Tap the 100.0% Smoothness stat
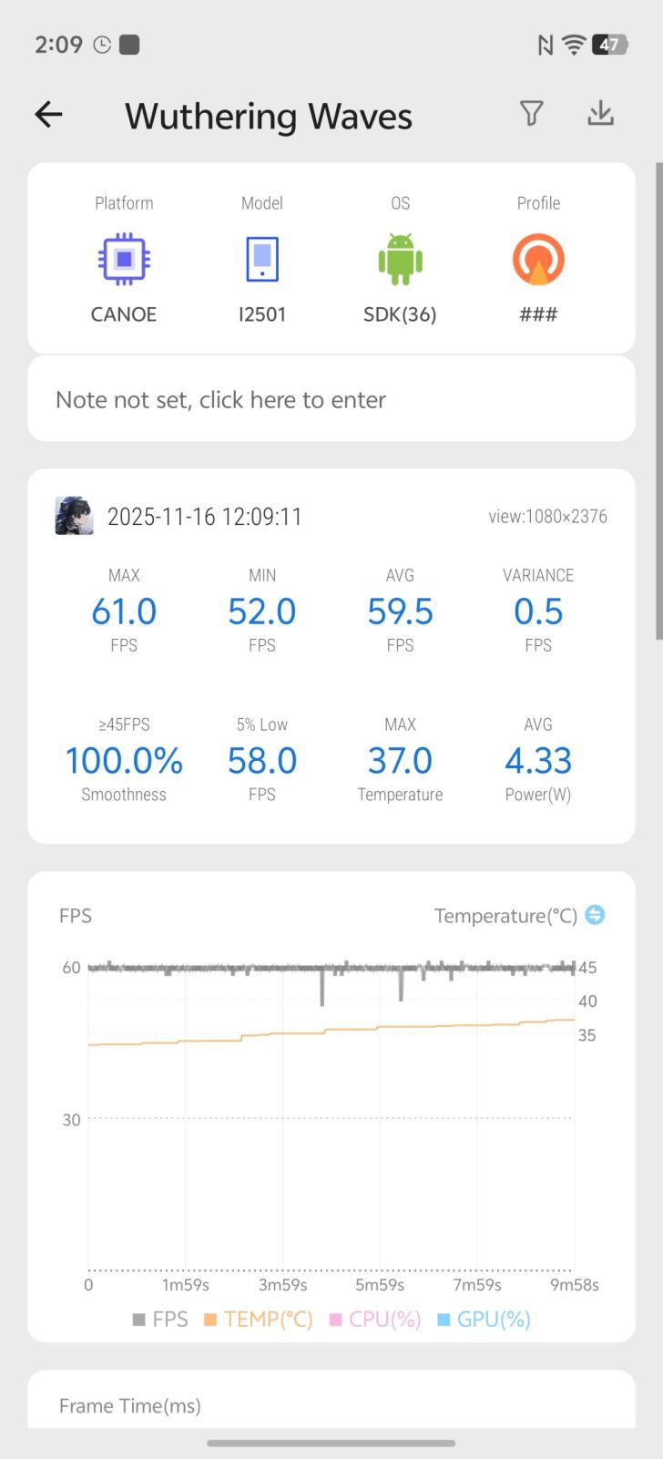Image resolution: width=663 pixels, height=1459 pixels. [124, 761]
